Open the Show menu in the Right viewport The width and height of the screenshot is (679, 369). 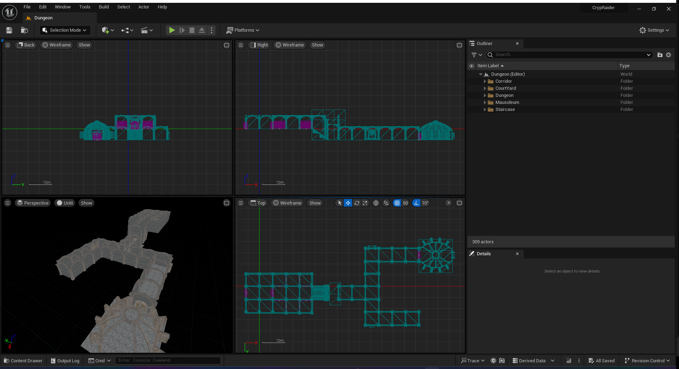[317, 45]
